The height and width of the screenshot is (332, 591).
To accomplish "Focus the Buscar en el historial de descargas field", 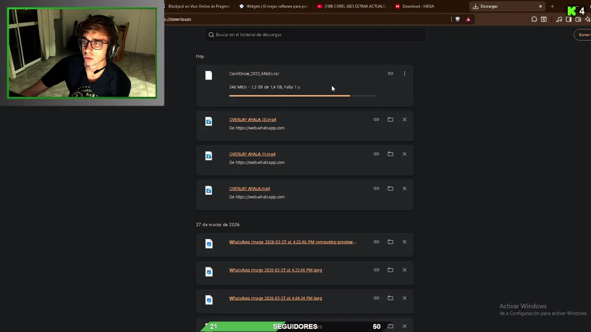I will pyautogui.click(x=315, y=35).
